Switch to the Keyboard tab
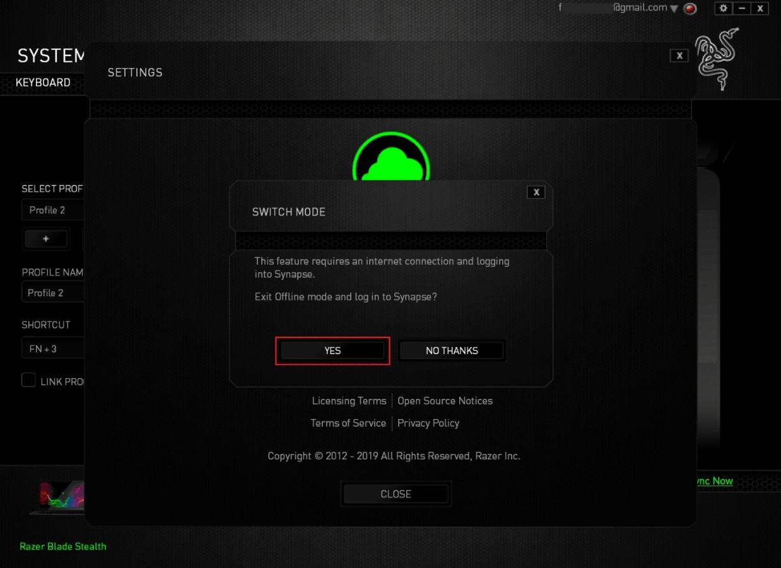The width and height of the screenshot is (781, 568). click(43, 83)
